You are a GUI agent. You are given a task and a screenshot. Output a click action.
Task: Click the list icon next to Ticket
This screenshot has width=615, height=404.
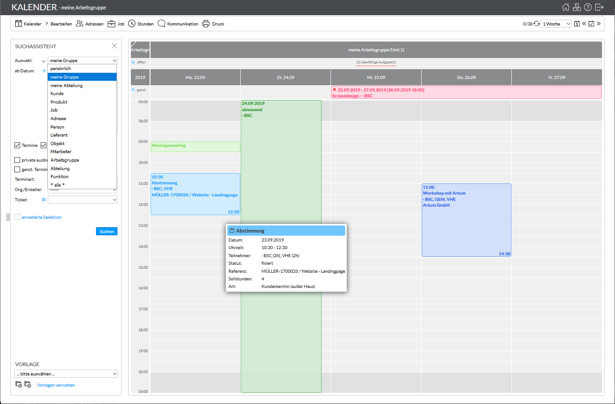pyautogui.click(x=44, y=200)
